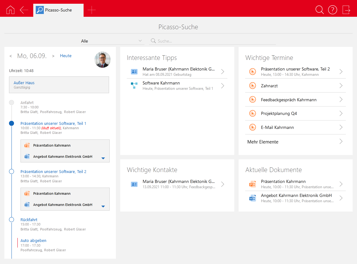Viewport: 357px width, 264px height.
Task: Open a new tab with the plus icon
Action: click(x=92, y=10)
